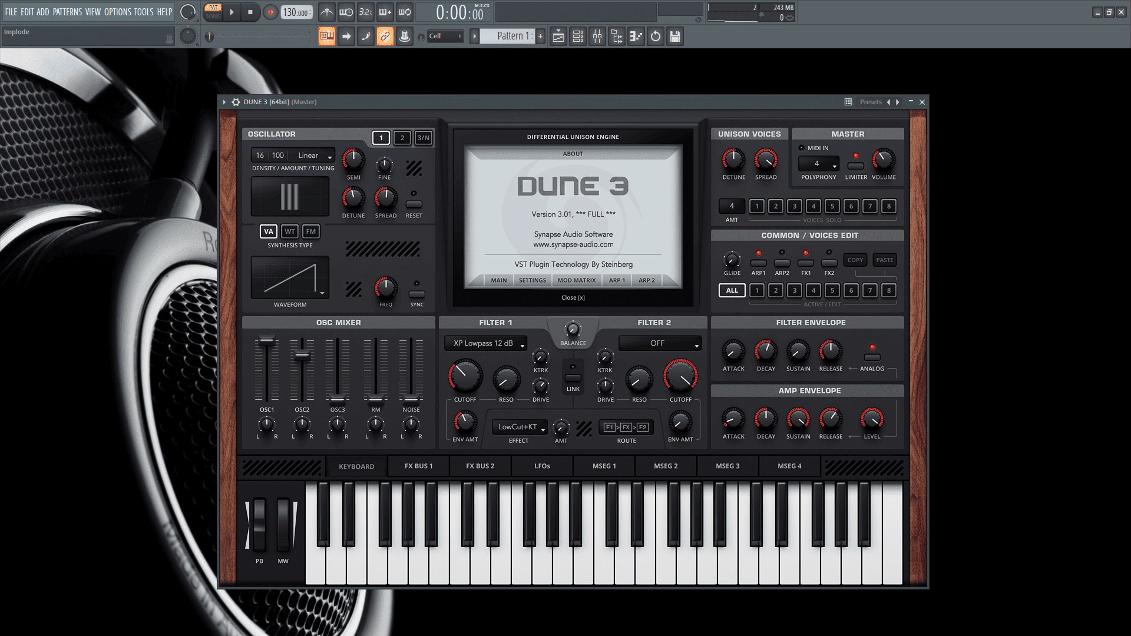1131x636 pixels.
Task: Open the Cell snap dropdown
Action: (445, 37)
